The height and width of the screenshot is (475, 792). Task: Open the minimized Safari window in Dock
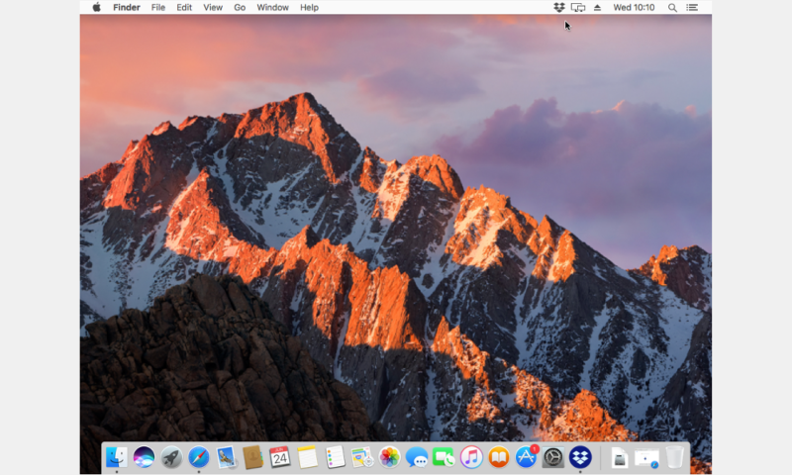646,458
